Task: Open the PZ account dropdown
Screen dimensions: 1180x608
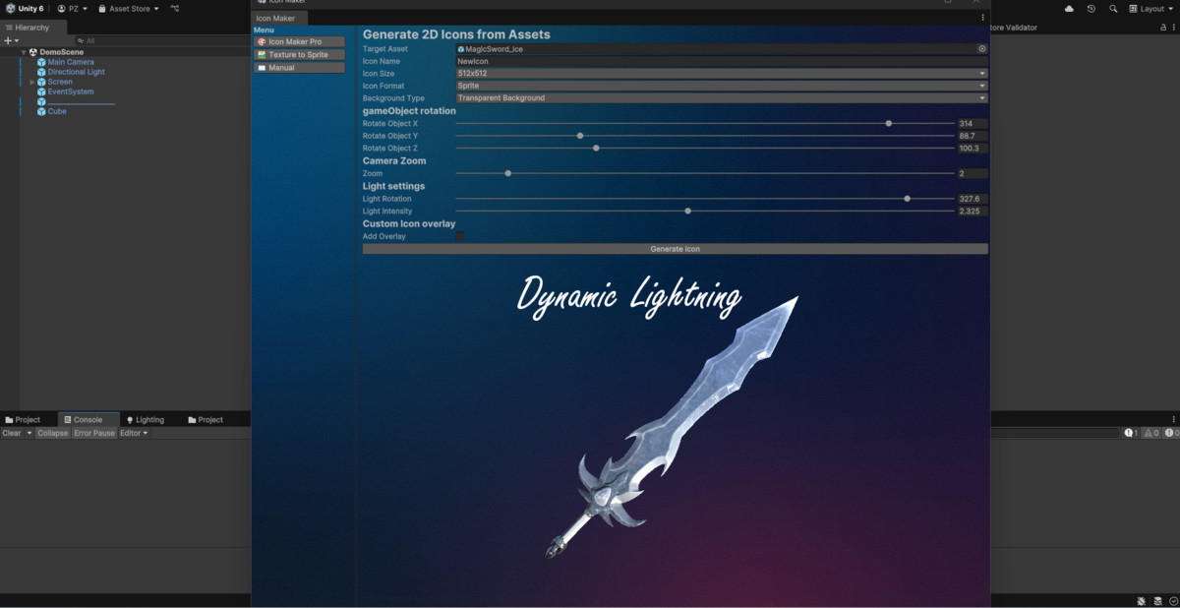Action: pyautogui.click(x=72, y=9)
